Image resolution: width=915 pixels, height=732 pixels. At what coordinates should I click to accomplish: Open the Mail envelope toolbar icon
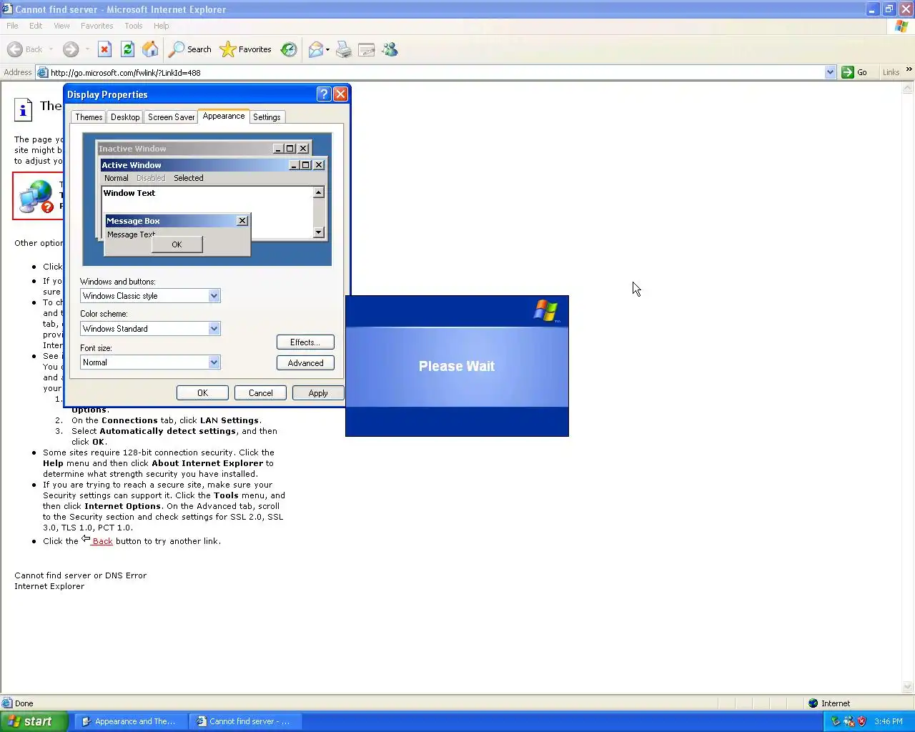pyautogui.click(x=315, y=49)
